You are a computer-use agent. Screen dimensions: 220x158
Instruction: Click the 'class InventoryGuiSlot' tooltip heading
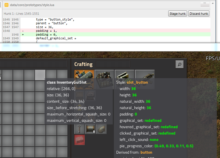point(67,82)
